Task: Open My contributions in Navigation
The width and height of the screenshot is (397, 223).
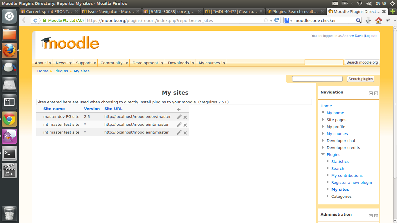Action: coord(347,175)
